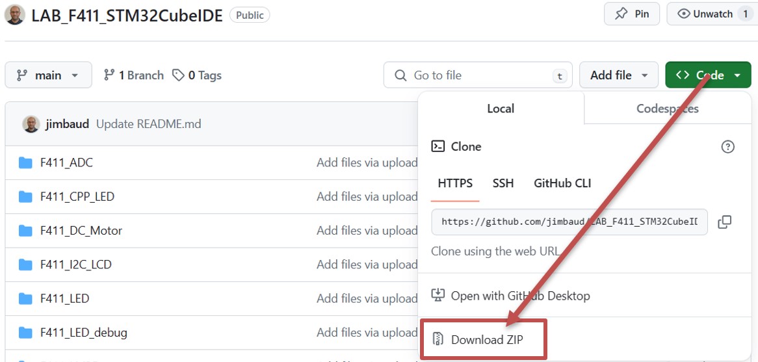
Task: Open the F411_ADC folder
Action: point(66,163)
